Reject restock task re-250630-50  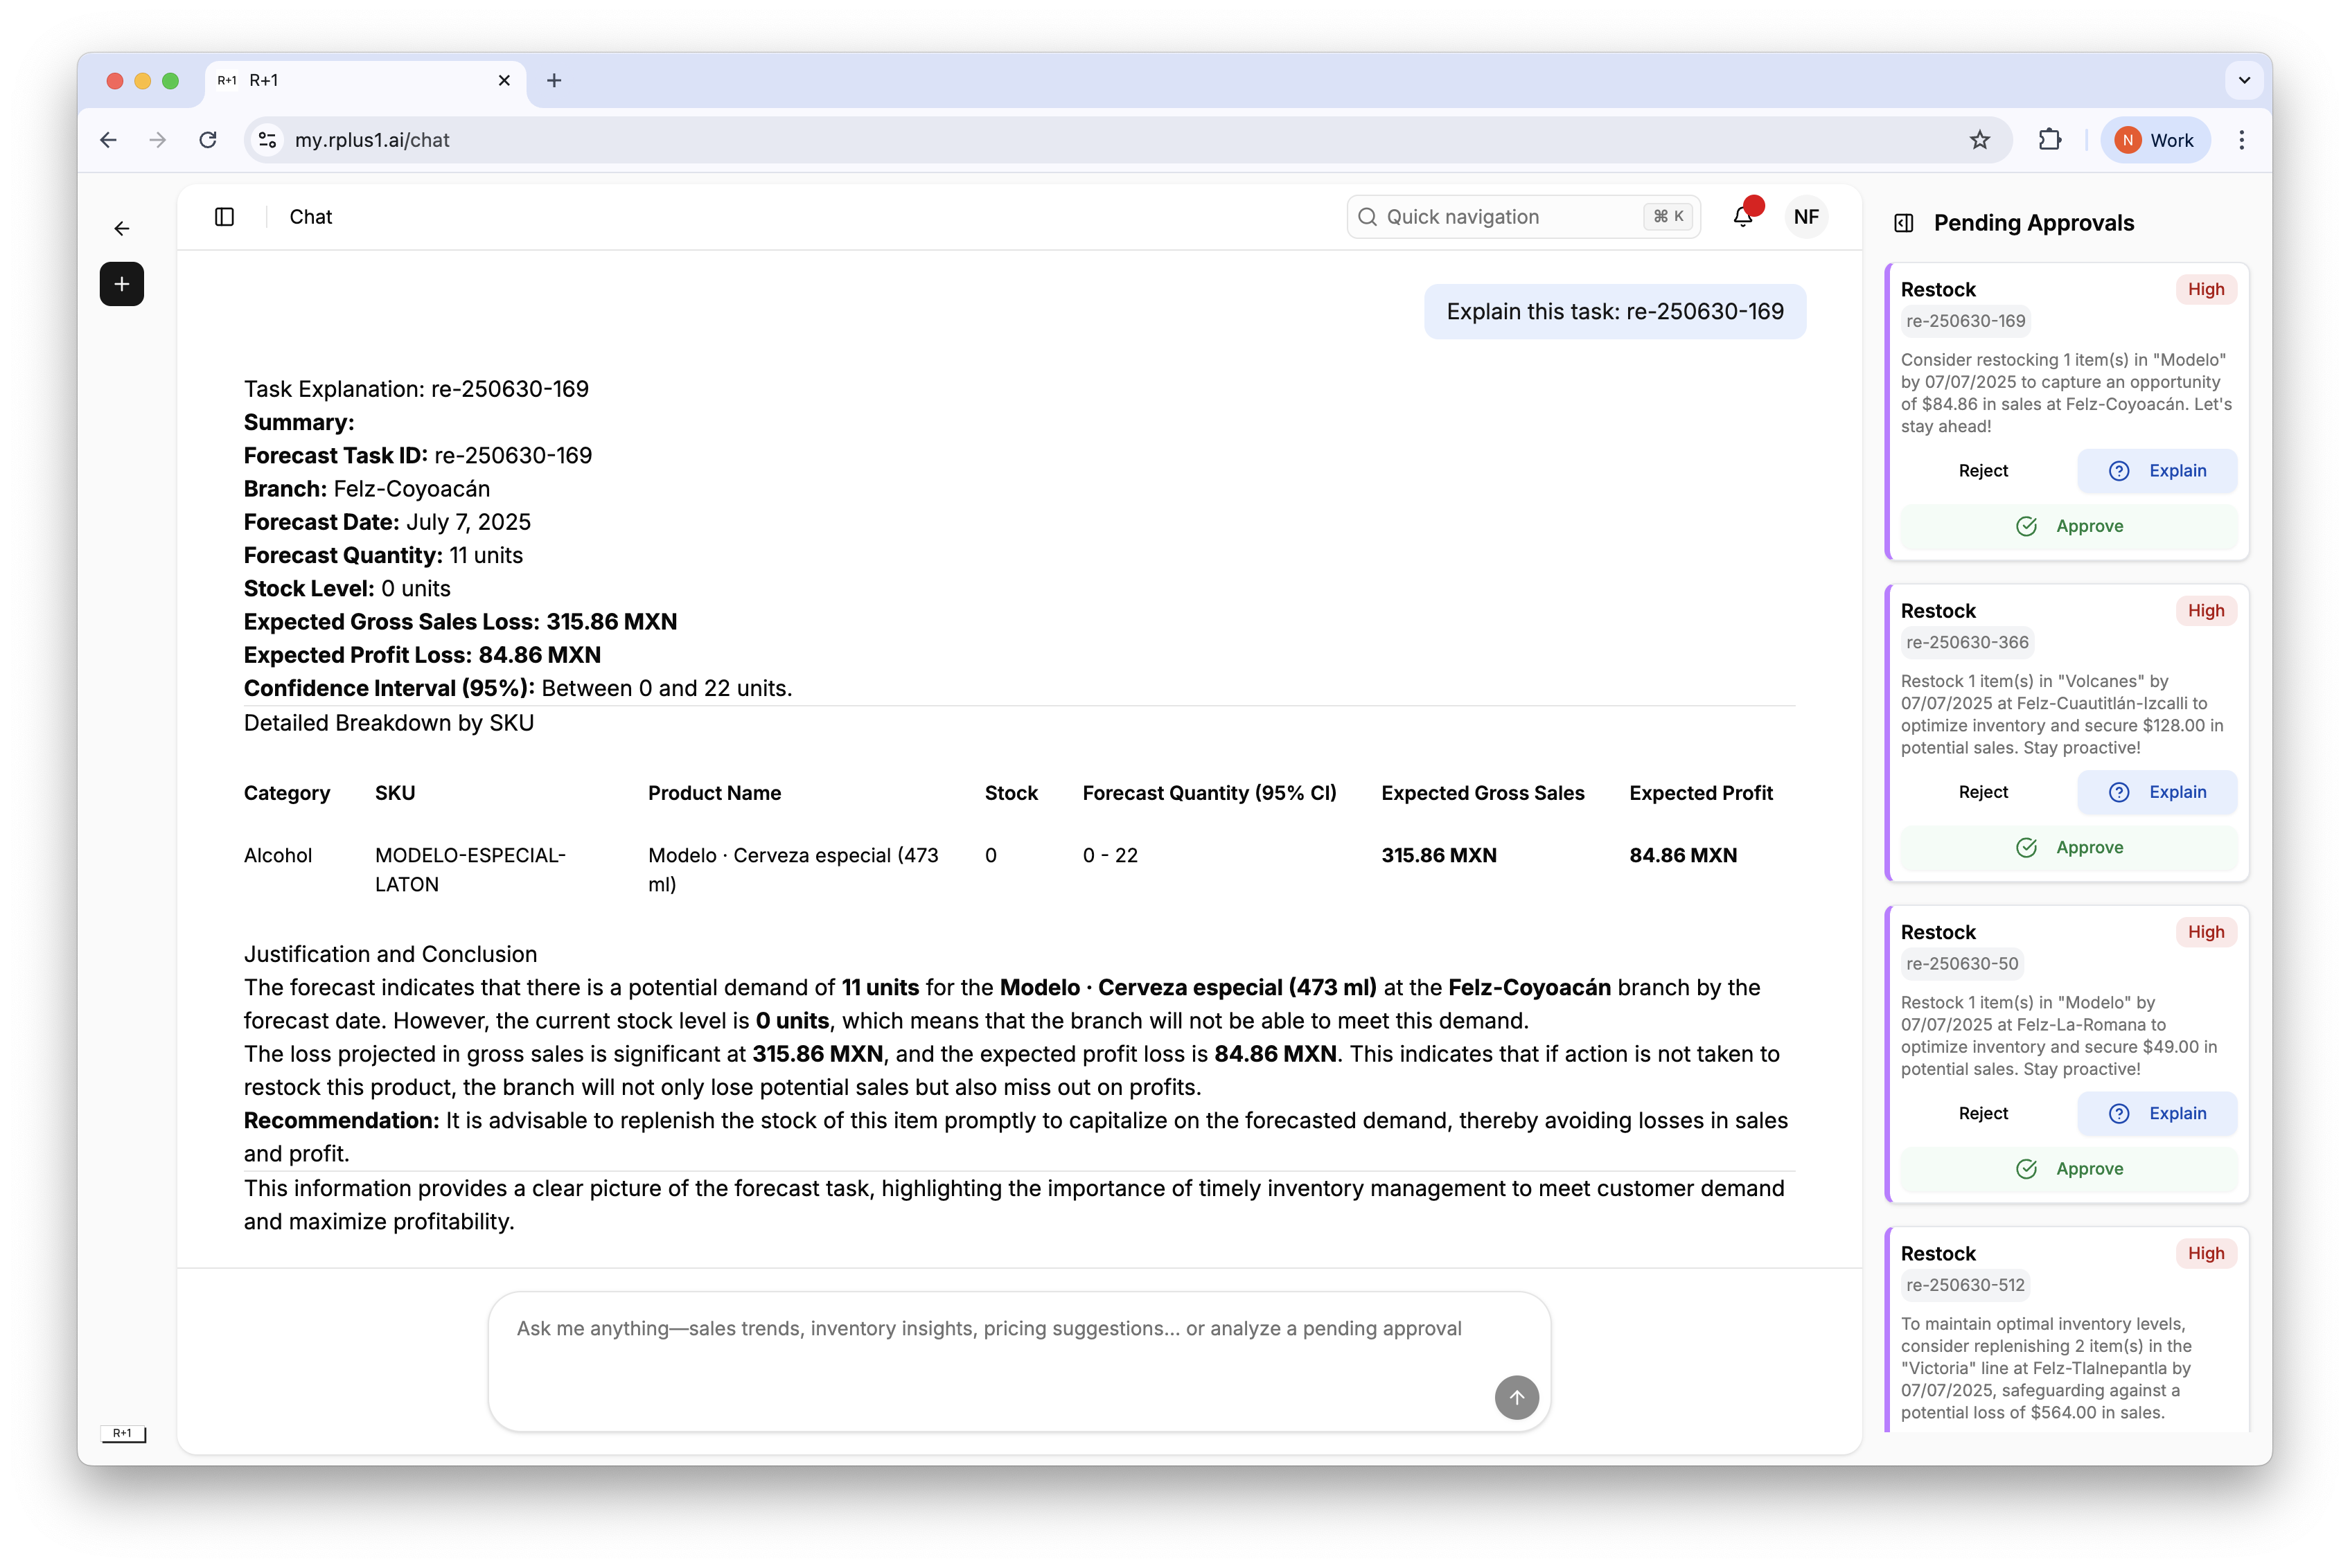point(1983,1114)
